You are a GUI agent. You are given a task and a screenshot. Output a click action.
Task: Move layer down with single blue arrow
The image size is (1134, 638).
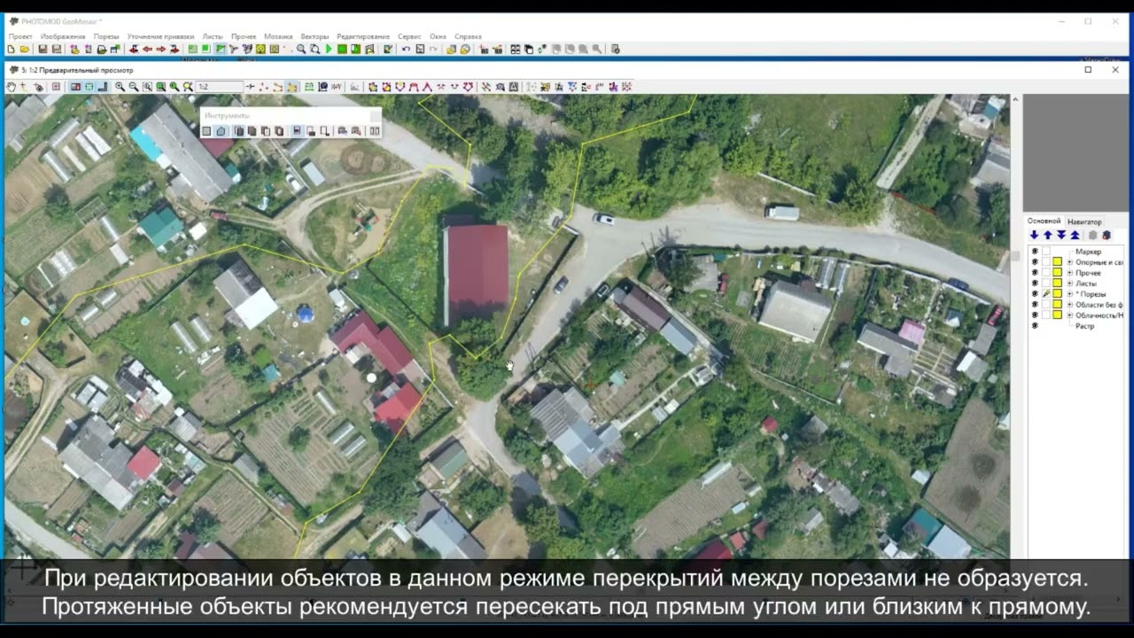[x=1034, y=235]
